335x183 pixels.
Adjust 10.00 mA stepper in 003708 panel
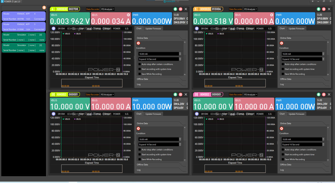[180, 54]
